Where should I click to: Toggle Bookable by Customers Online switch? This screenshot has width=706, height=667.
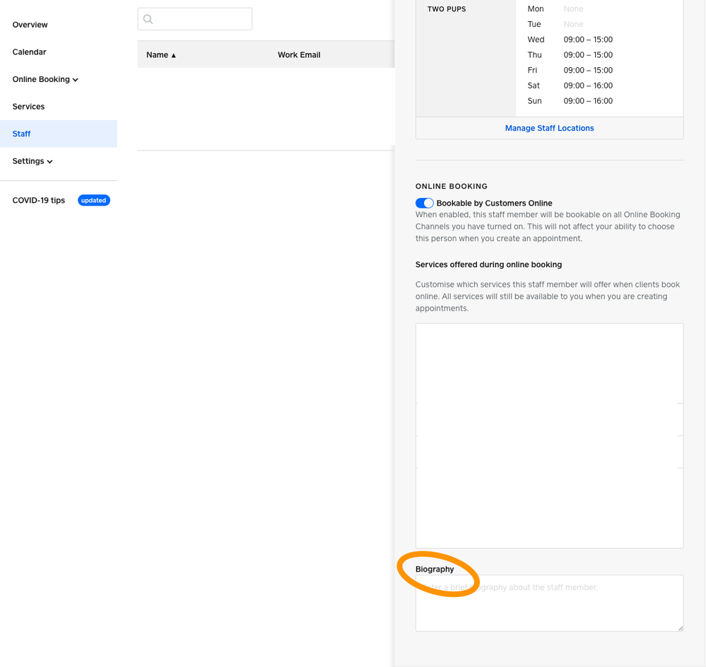[x=424, y=203]
